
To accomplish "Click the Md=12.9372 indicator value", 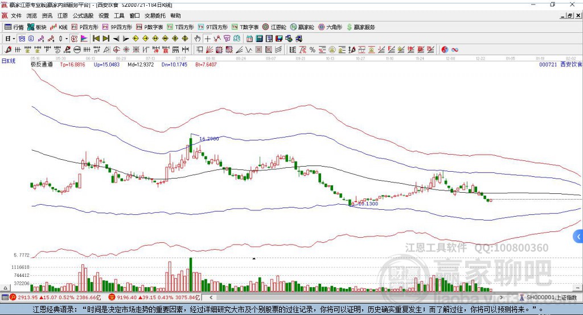I will tap(141, 64).
